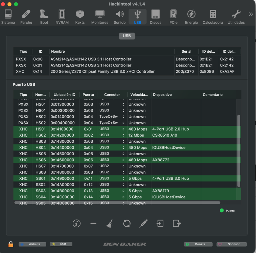
Task: Select the AX88772 device row
Action: point(127,160)
